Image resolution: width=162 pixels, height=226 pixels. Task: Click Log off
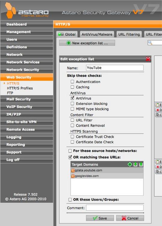pyautogui.click(x=27, y=160)
